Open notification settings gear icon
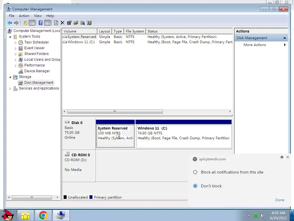 [282, 157]
